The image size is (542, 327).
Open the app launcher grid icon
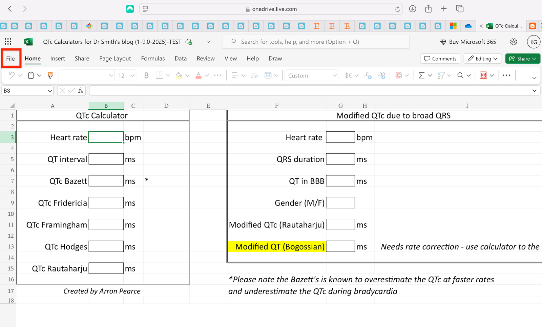click(8, 42)
